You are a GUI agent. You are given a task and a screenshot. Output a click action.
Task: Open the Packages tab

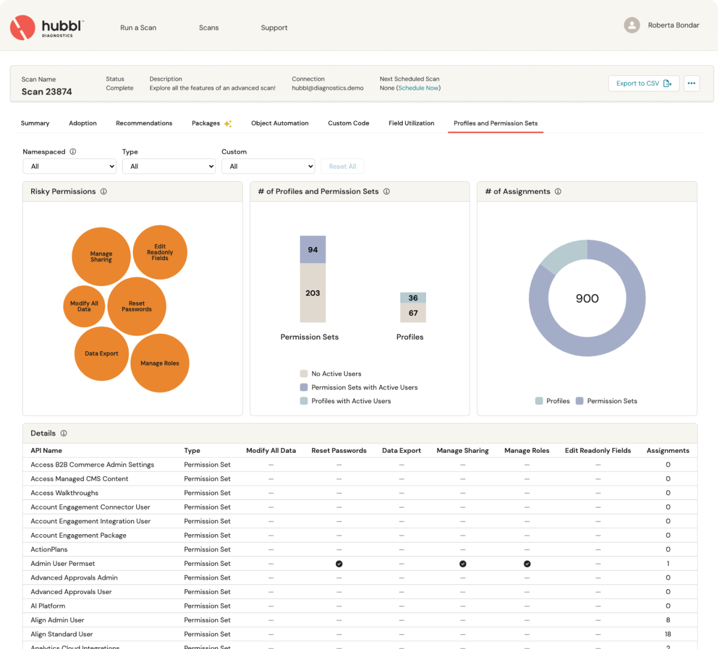pos(206,123)
